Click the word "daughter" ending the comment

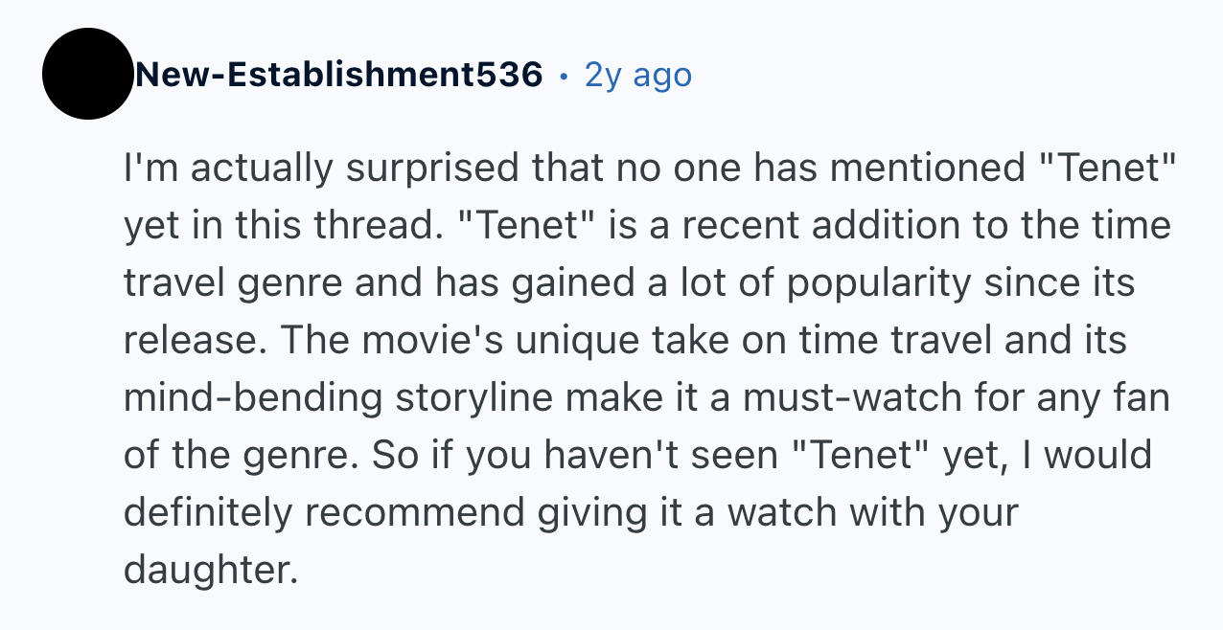[x=205, y=570]
